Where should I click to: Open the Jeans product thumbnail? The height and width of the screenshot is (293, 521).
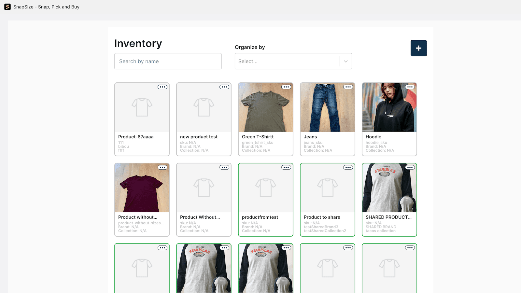327,107
